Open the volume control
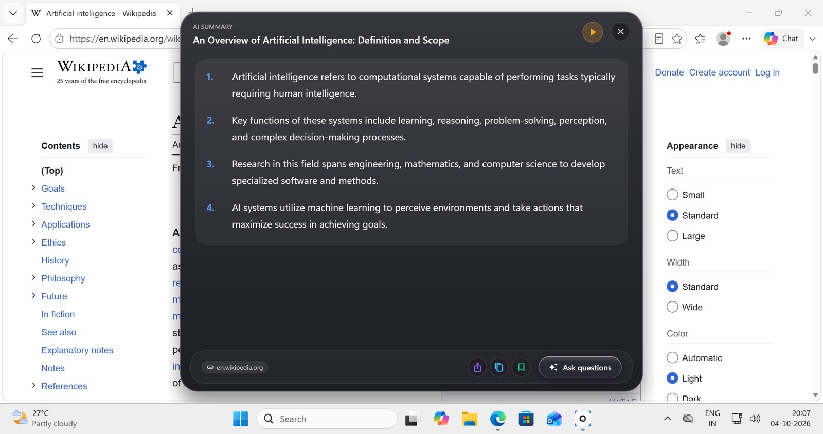This screenshot has height=434, width=823. point(755,419)
